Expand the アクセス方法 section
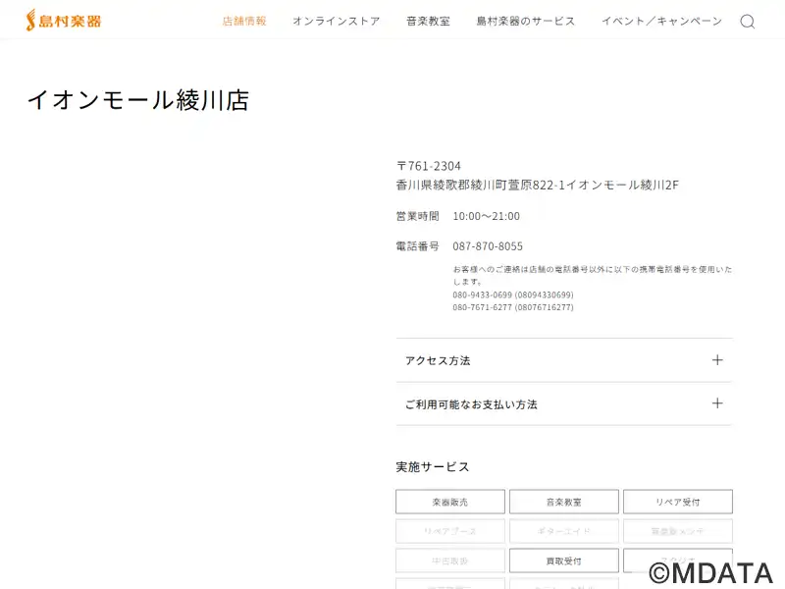 (x=564, y=360)
